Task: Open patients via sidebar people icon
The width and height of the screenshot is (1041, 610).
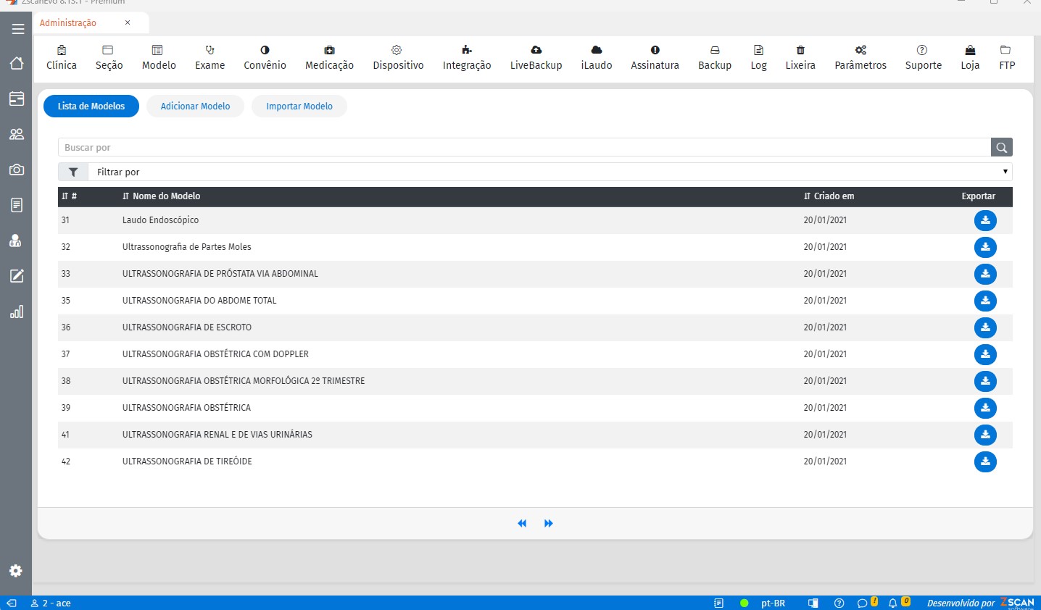Action: tap(17, 134)
